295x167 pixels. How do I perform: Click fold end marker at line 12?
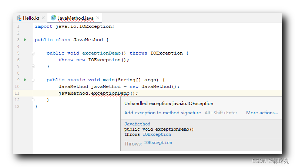pos(33,100)
